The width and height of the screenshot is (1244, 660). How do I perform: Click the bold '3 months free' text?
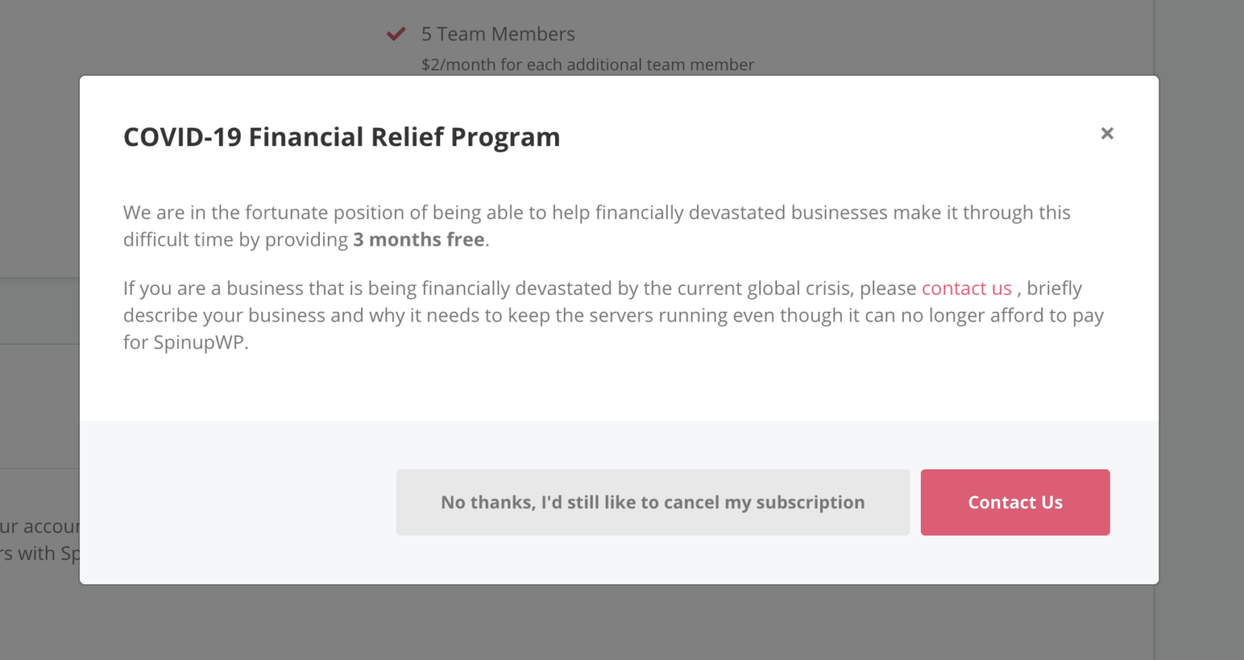[x=418, y=240]
